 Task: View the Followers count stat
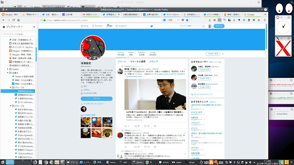click(141, 54)
